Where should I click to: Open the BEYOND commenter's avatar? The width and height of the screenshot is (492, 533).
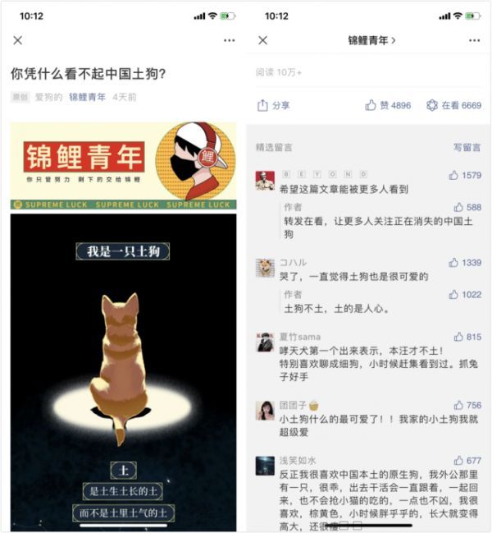[265, 181]
